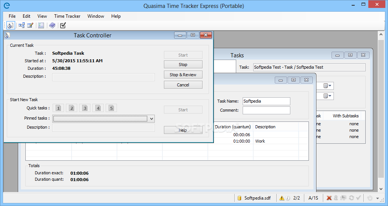Click the Comment input field
The image size is (388, 206).
[x=266, y=110]
